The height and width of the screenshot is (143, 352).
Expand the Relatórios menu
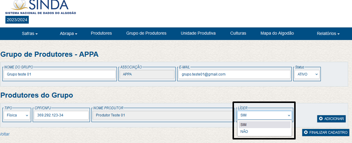click(x=328, y=34)
